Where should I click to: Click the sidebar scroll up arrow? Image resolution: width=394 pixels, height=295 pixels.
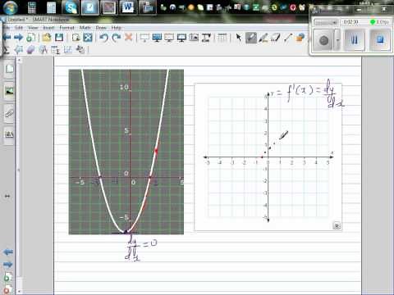(x=19, y=60)
